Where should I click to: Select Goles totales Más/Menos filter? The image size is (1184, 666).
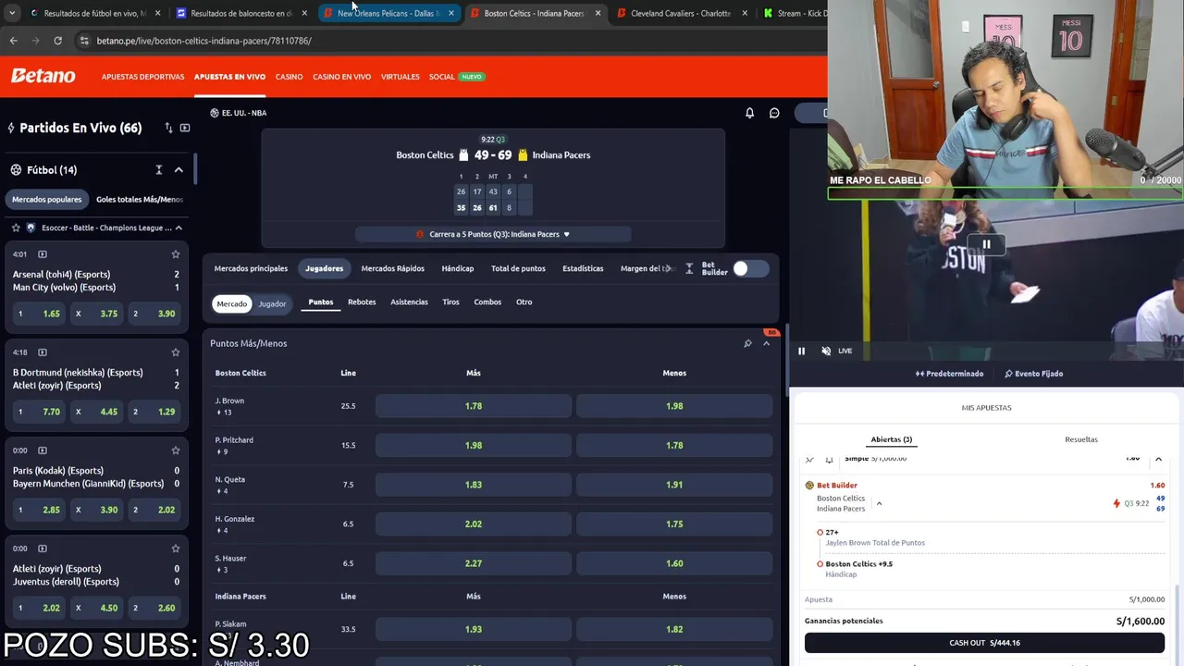(x=140, y=199)
